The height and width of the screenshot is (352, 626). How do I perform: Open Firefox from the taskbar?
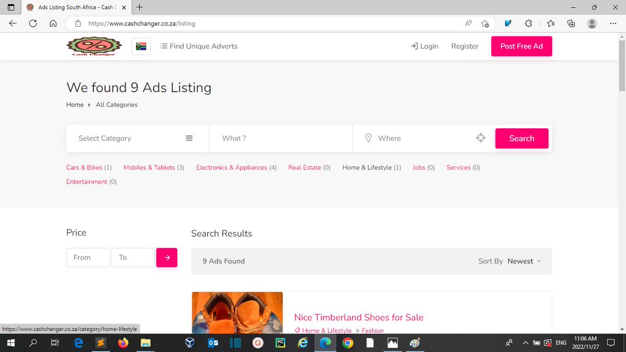click(123, 343)
